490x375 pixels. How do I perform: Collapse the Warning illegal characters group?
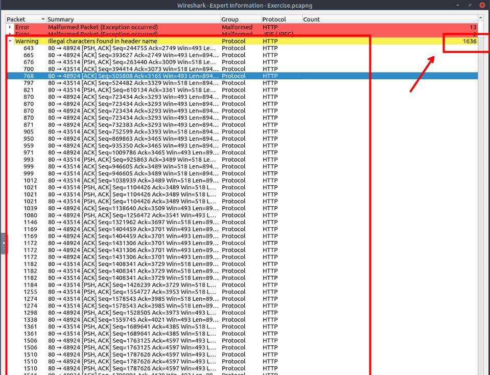(10, 41)
